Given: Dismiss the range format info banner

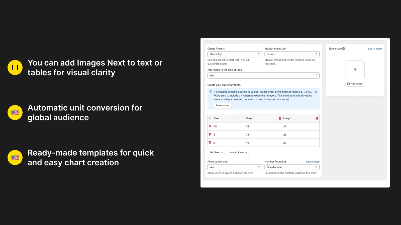Looking at the screenshot, I should [316, 92].
